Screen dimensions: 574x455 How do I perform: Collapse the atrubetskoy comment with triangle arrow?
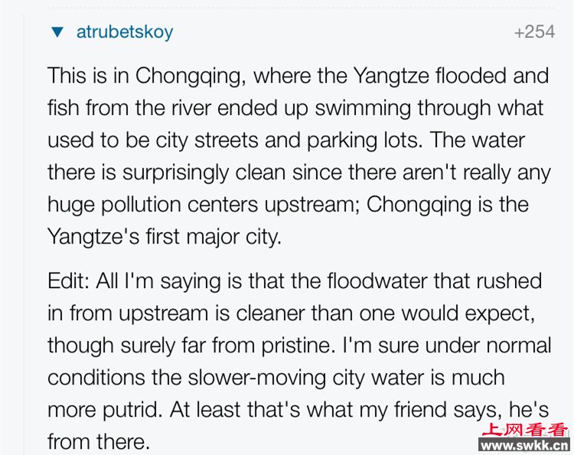click(x=57, y=32)
